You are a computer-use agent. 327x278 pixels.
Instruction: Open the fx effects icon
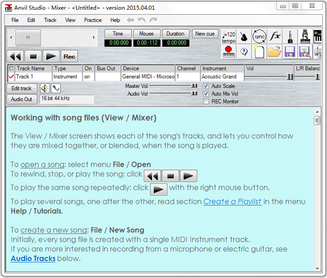click(x=275, y=37)
